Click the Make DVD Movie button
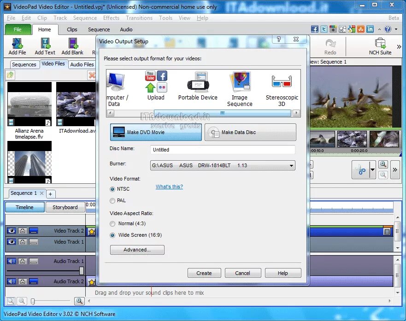 156,132
